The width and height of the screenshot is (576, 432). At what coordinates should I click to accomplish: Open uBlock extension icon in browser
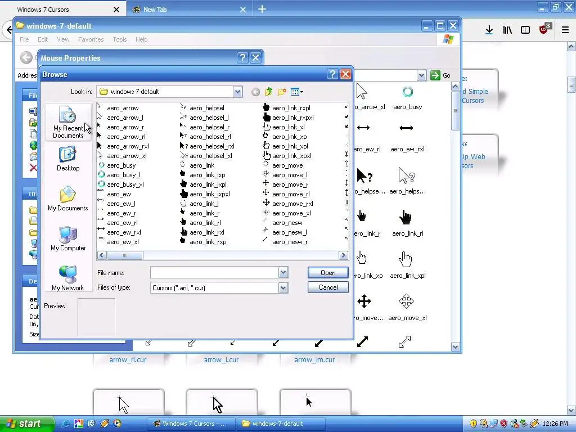coord(544,29)
